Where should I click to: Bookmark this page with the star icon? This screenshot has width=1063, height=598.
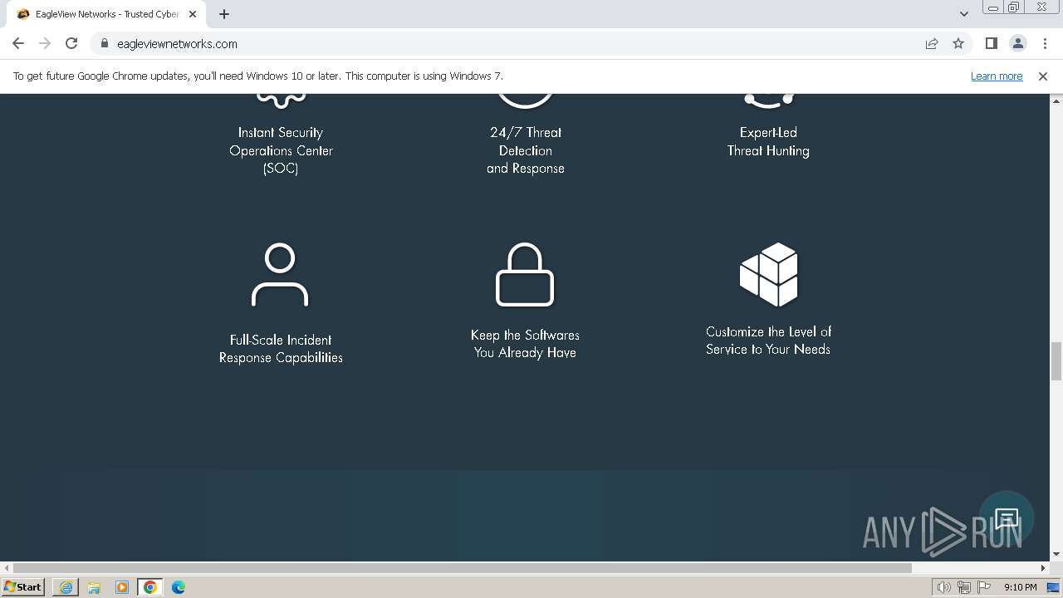coord(958,43)
